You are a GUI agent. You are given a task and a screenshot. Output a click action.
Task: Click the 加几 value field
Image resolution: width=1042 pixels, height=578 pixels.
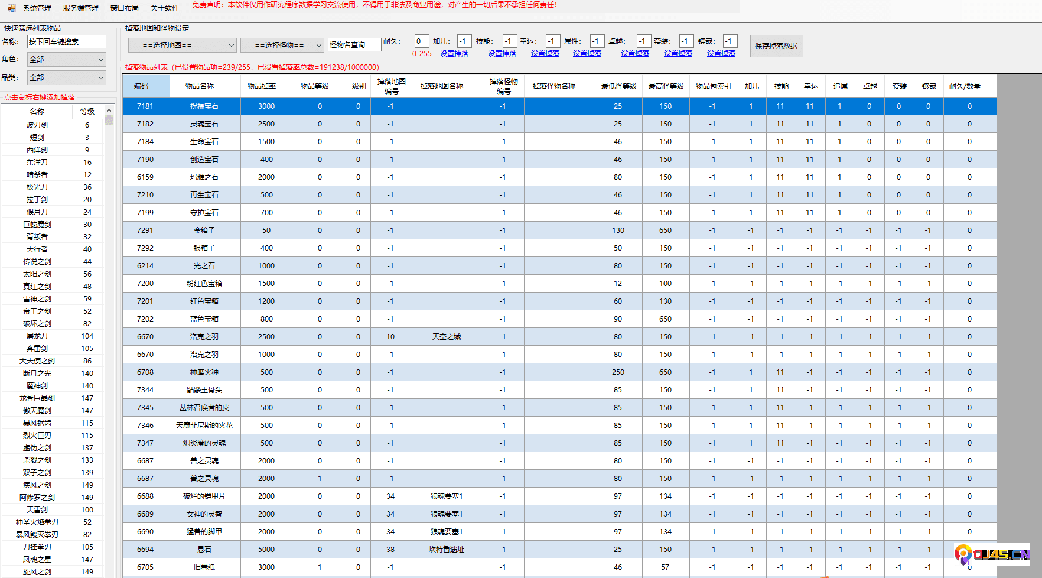[x=464, y=41]
